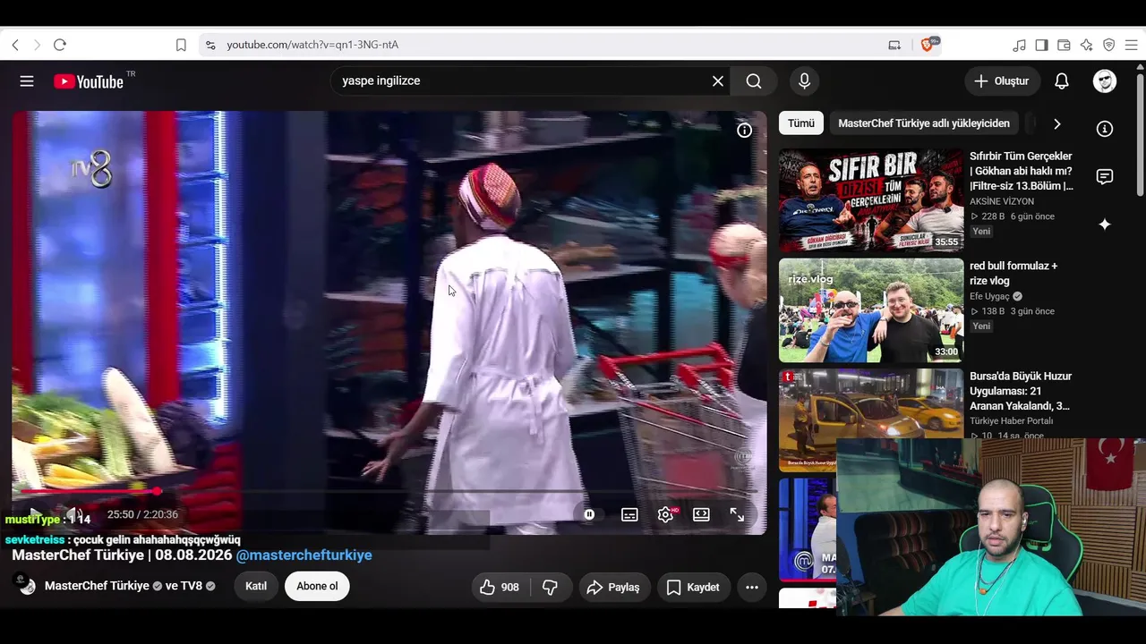
Task: Go forward in the browser
Action: (37, 45)
